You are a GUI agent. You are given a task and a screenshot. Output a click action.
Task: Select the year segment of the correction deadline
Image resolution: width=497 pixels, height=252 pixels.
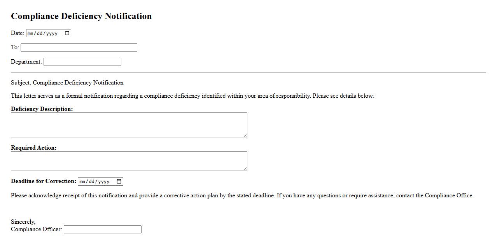pos(104,181)
